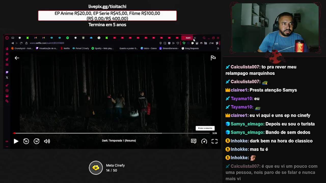Click the livepix donation goal bar
Viewport: 326px width, 183px height.
pos(107,16)
